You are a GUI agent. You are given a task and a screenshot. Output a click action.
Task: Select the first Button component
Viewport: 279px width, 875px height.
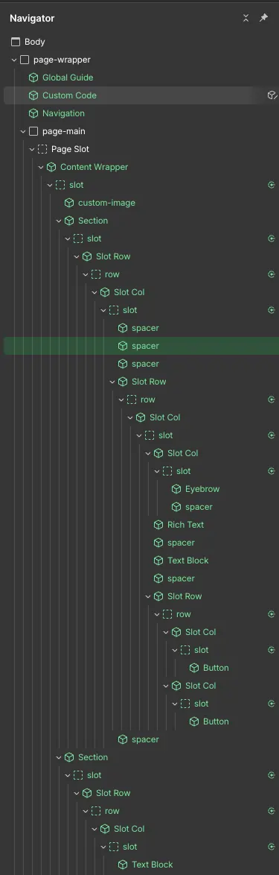[x=216, y=668]
